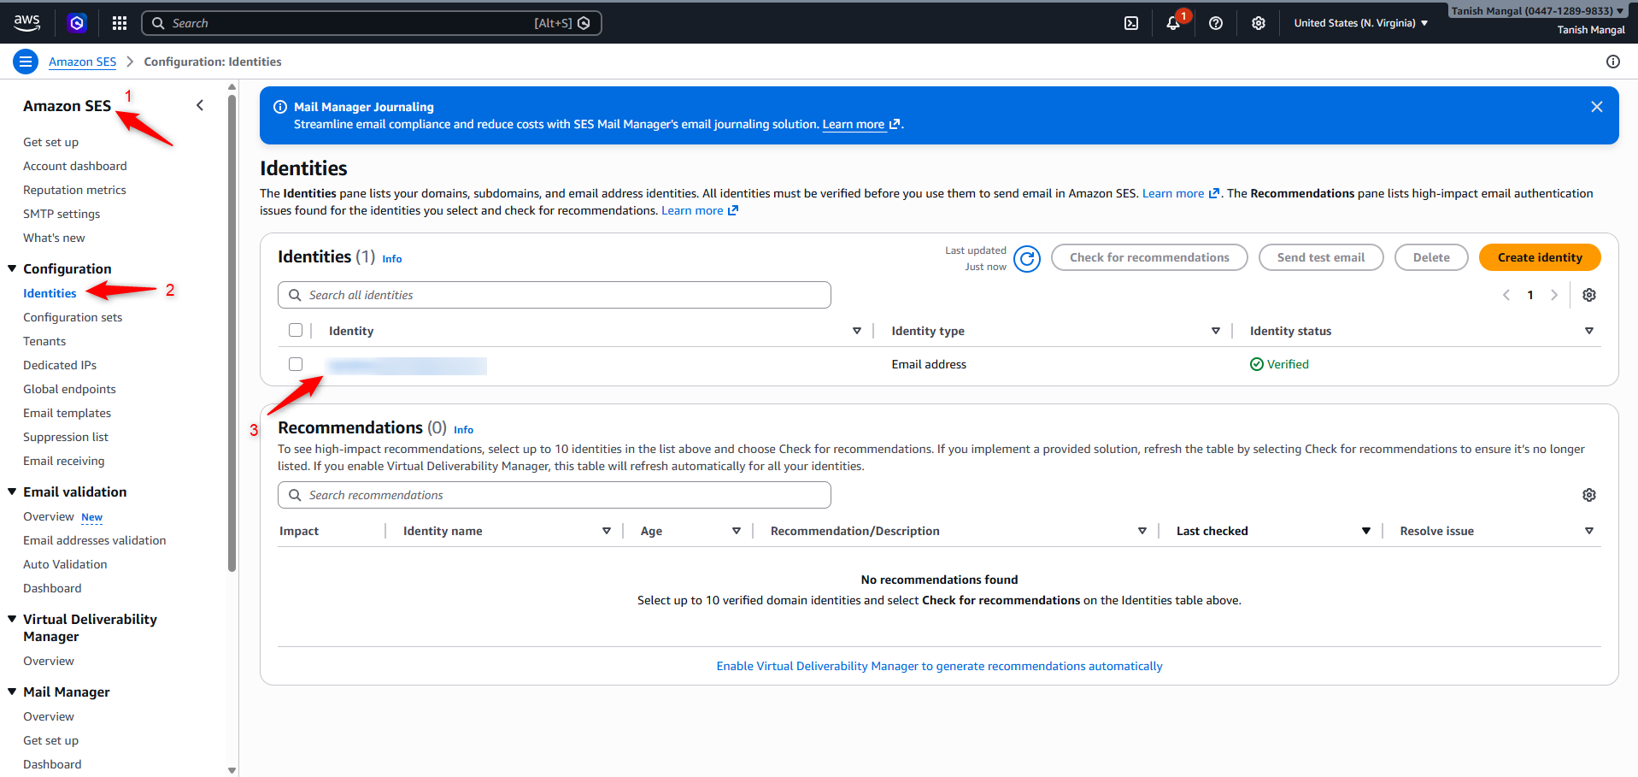This screenshot has width=1638, height=777.
Task: Refresh the identities list
Action: click(x=1026, y=258)
